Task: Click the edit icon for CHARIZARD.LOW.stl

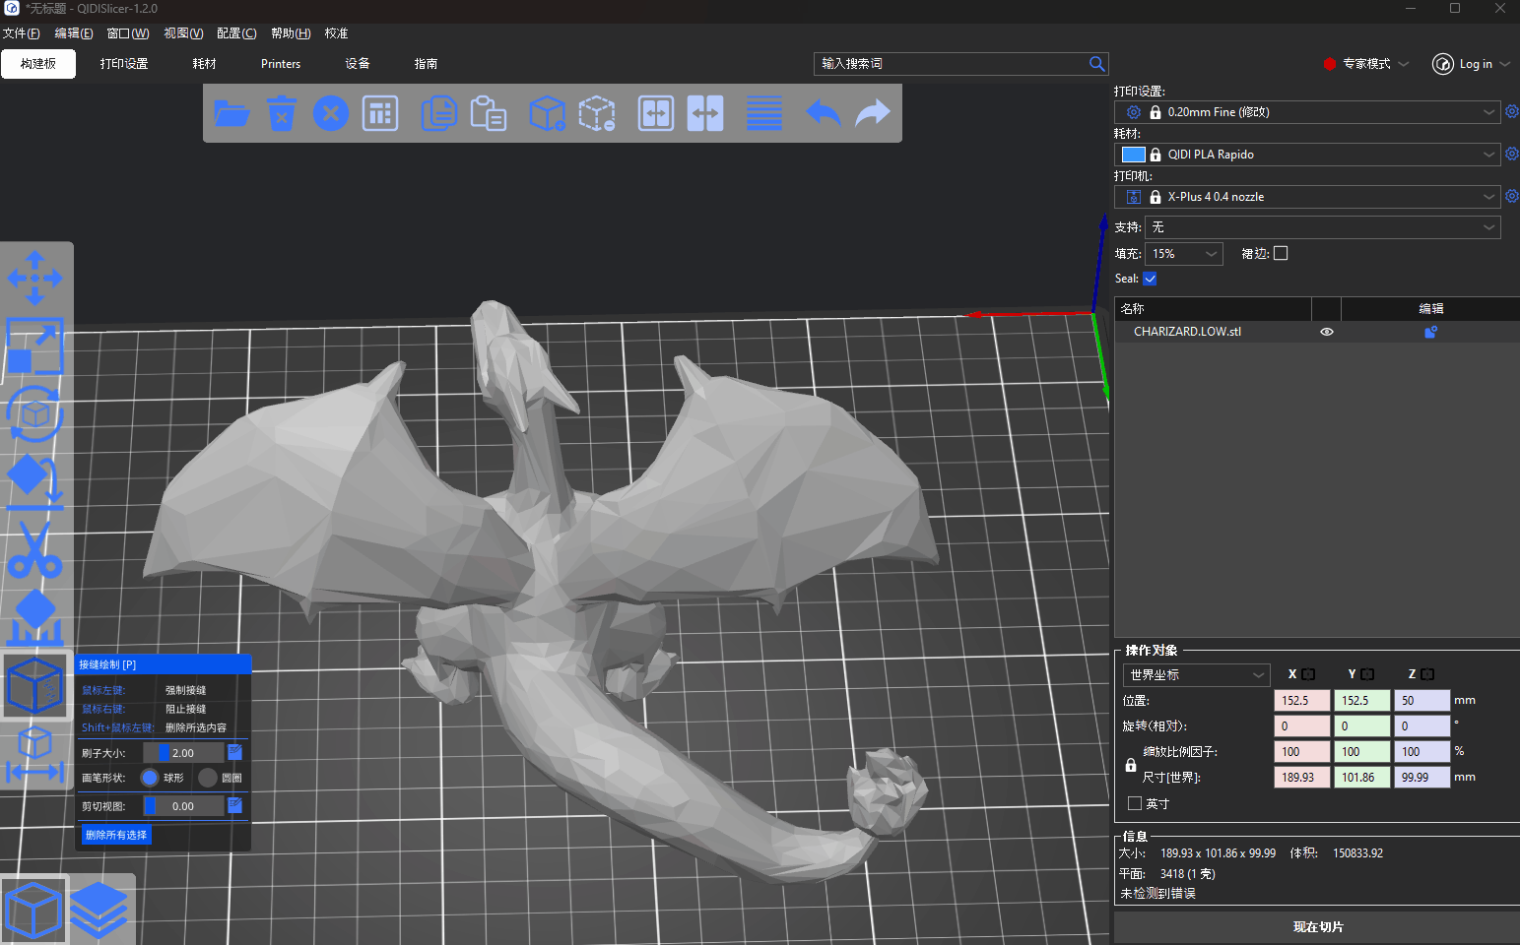Action: point(1430,332)
